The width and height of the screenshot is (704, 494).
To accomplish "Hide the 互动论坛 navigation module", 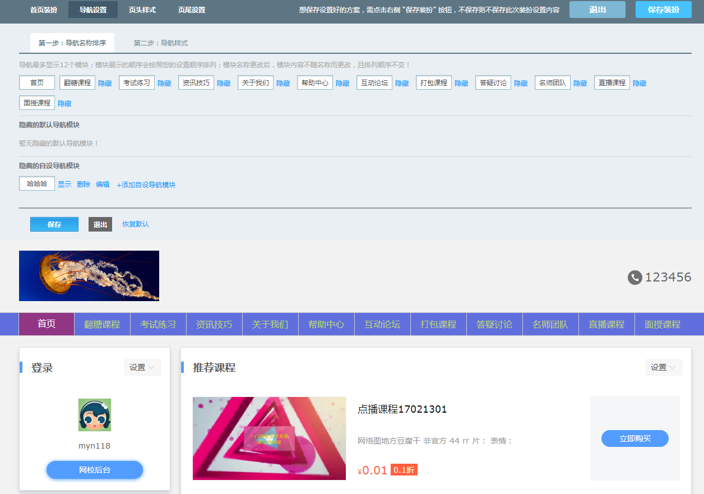I will tap(402, 84).
